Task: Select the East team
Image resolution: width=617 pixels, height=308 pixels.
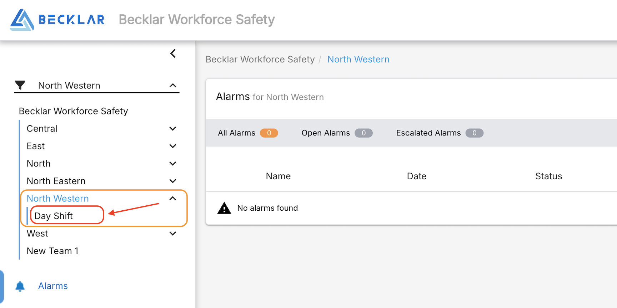Action: [36, 146]
